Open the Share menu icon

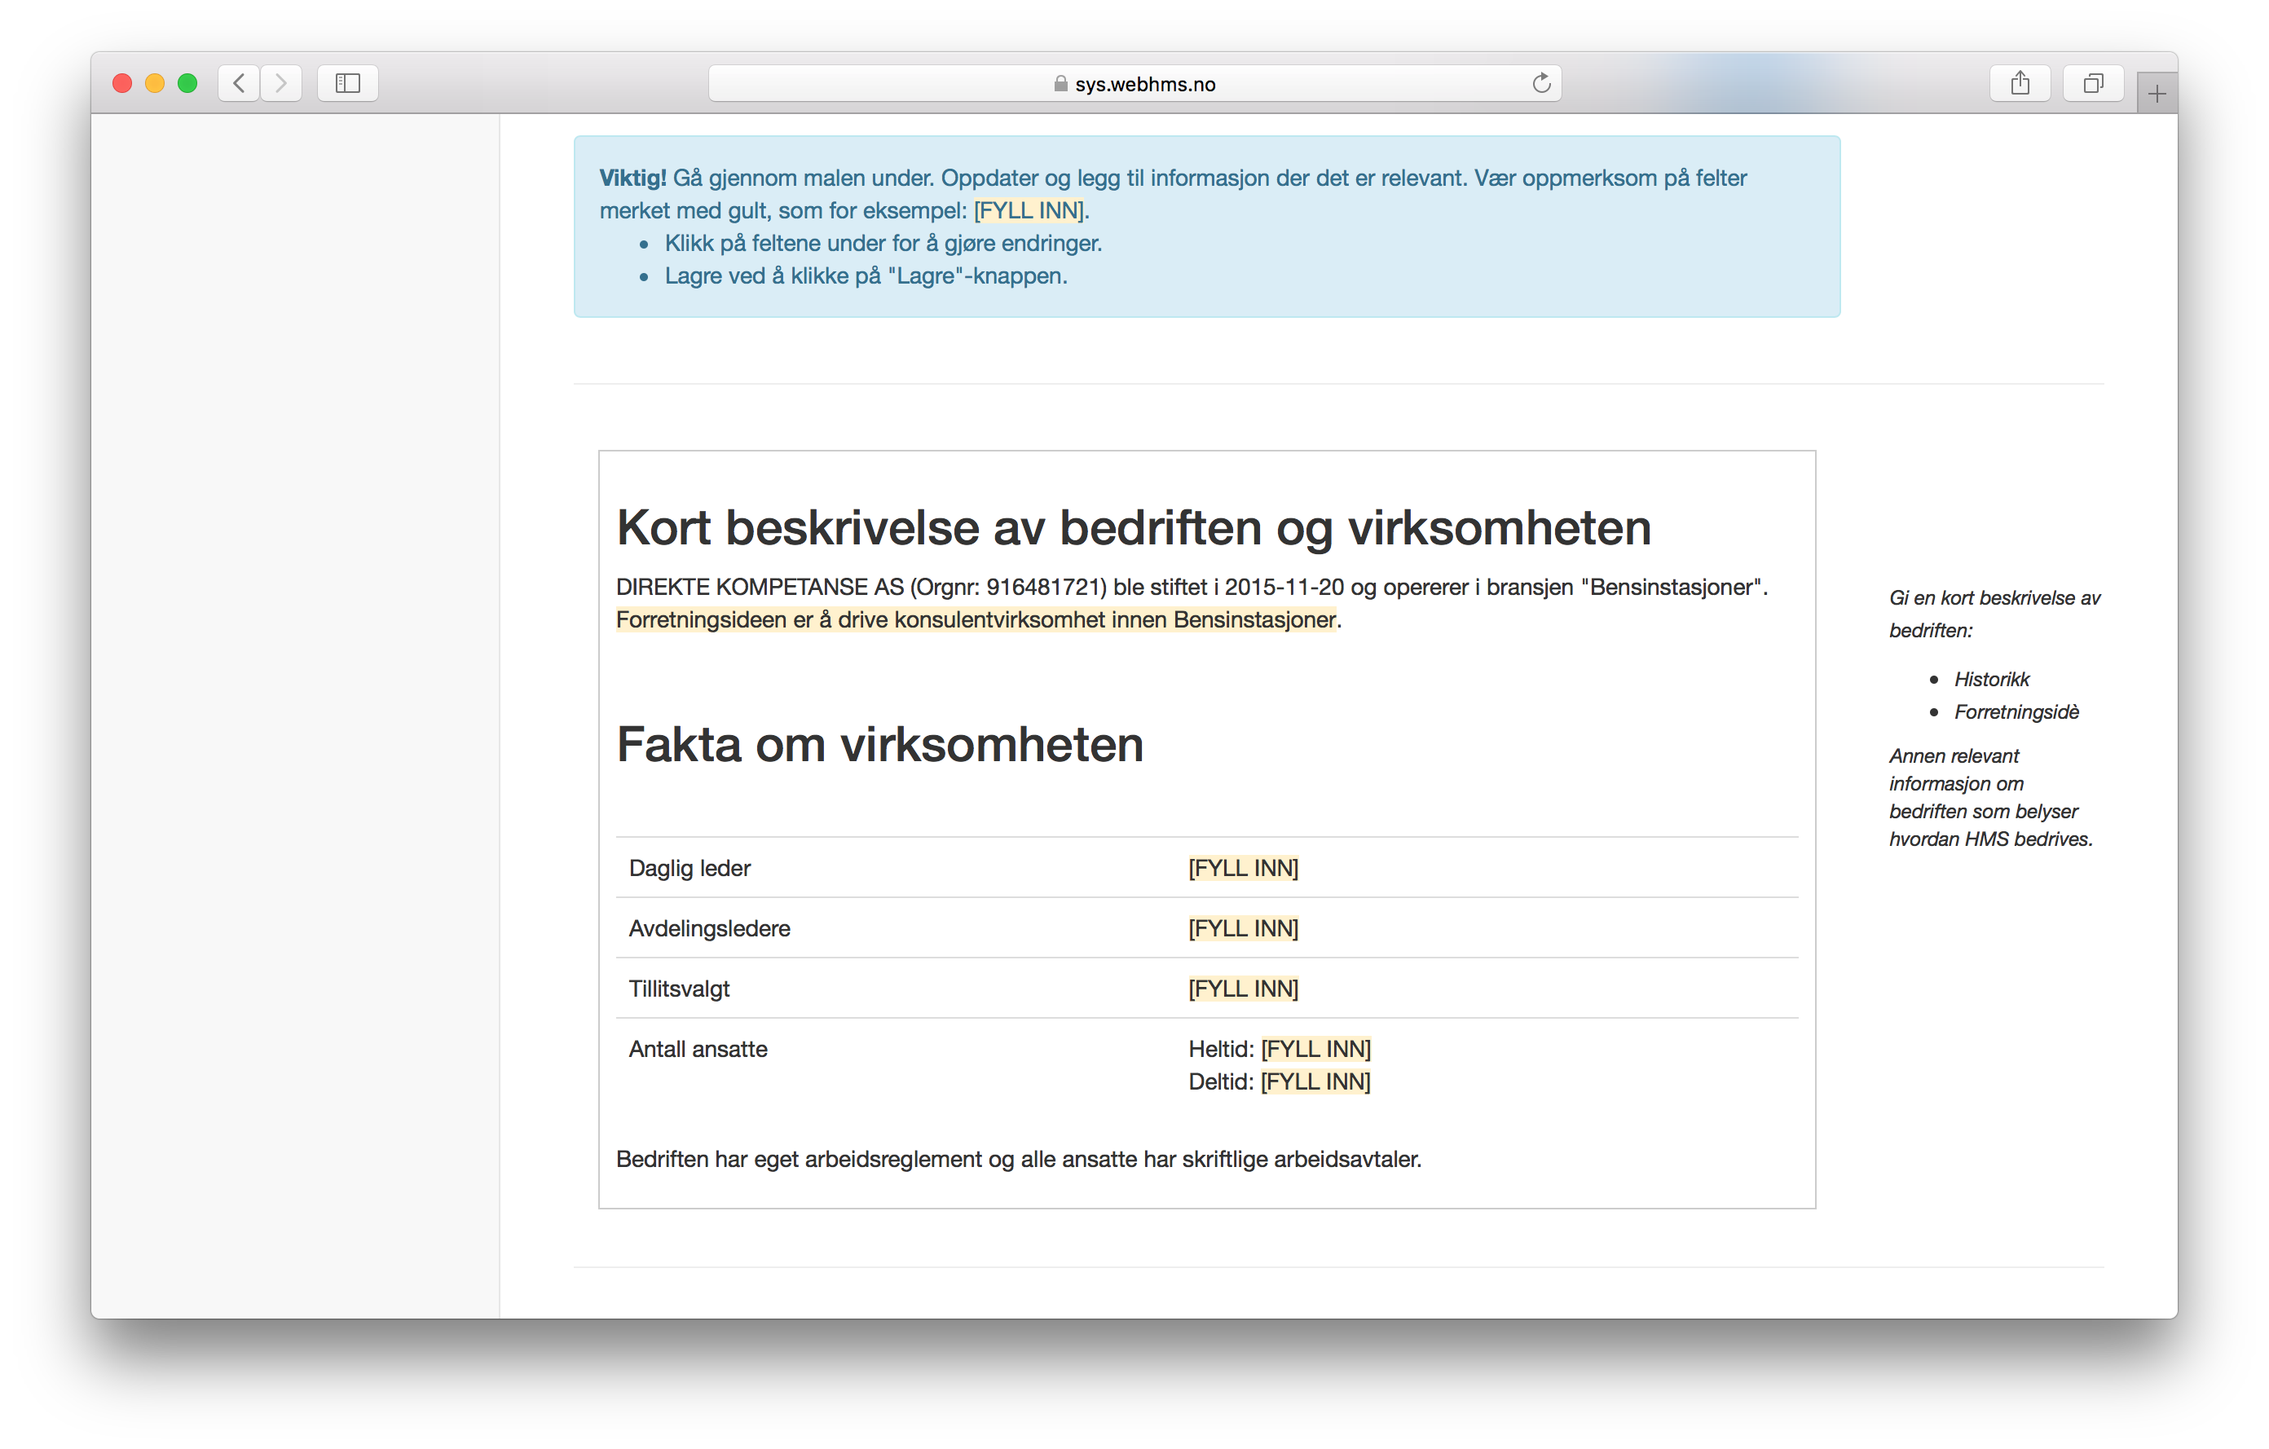point(2020,83)
